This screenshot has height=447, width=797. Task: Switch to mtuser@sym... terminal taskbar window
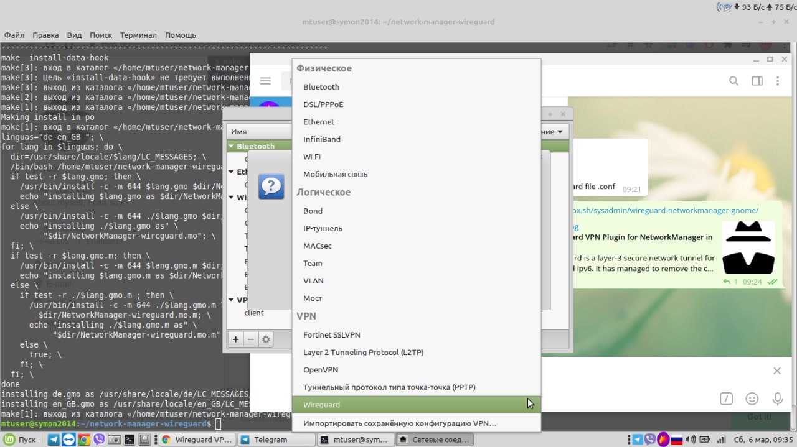point(354,440)
